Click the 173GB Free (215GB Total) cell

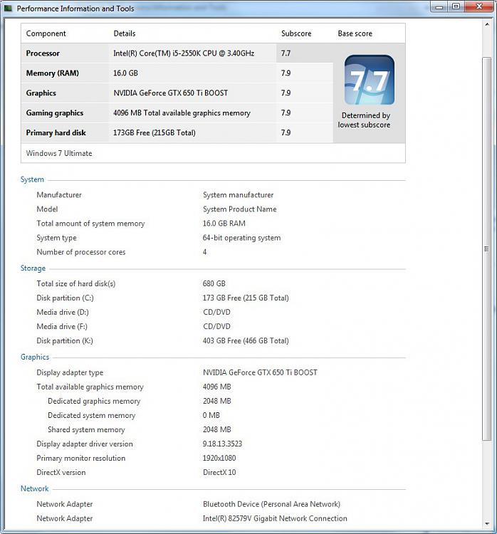click(x=155, y=132)
